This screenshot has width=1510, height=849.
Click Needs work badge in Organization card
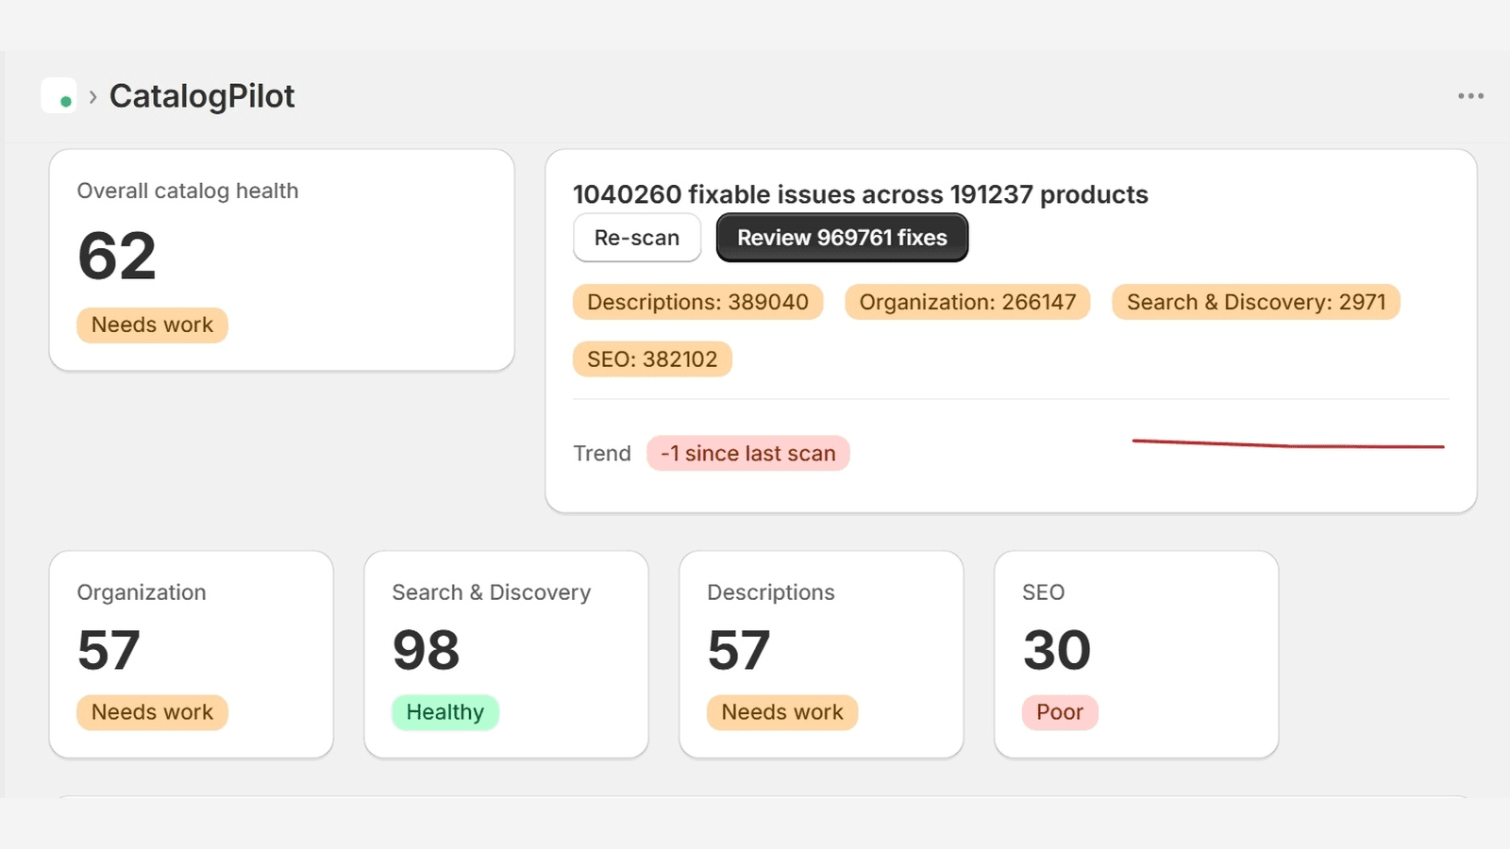(x=152, y=712)
